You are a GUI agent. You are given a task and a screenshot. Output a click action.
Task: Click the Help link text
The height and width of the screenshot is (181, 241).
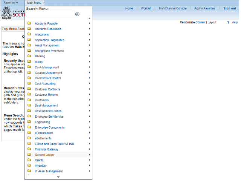coord(235,22)
